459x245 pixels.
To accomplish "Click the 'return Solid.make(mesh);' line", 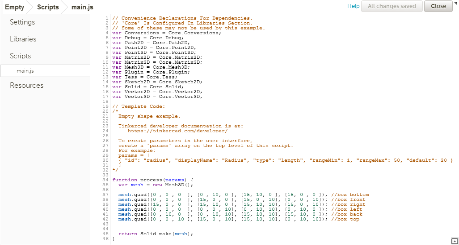I will click(x=156, y=234).
